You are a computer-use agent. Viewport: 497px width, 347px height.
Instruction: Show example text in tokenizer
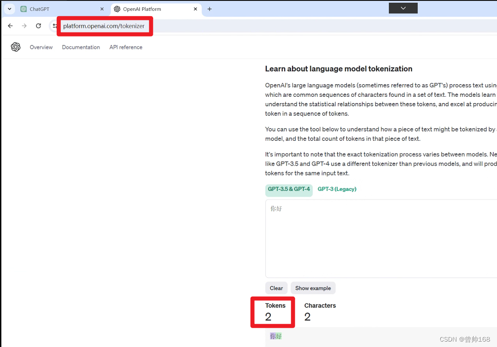tap(313, 288)
